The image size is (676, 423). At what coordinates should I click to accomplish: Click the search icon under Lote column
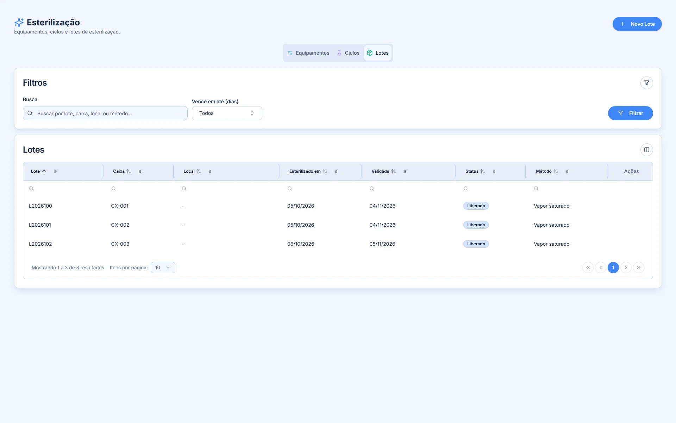pyautogui.click(x=31, y=189)
